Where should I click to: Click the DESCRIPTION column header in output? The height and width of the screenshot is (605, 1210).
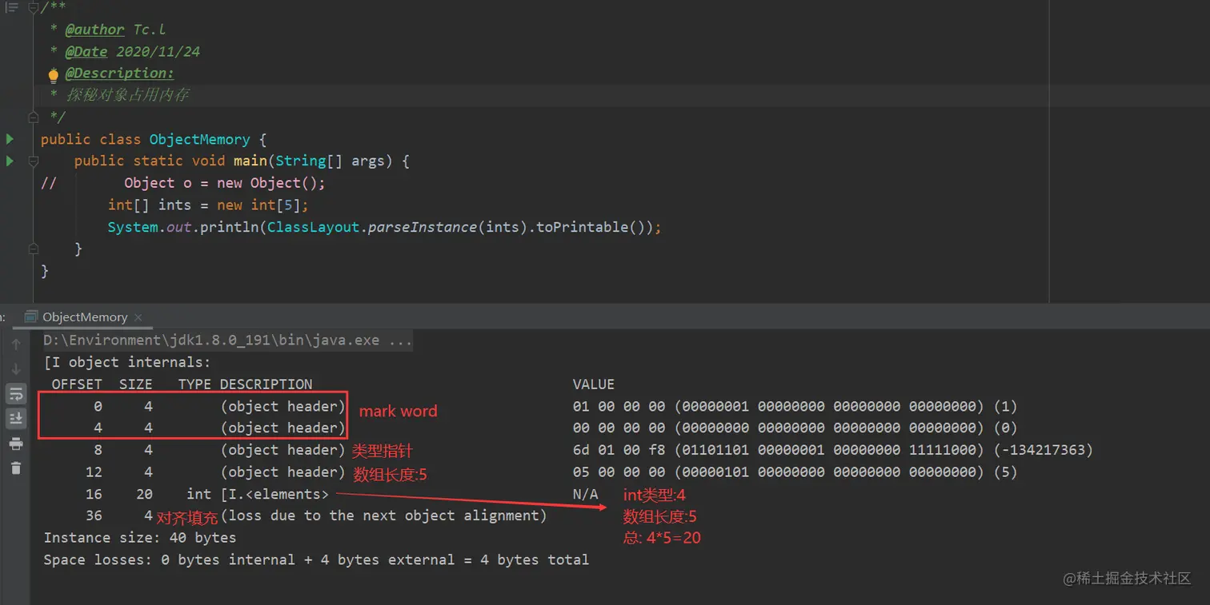coord(266,384)
